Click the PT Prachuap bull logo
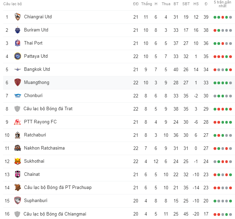Screen dimensions: 235x219 [18, 187]
